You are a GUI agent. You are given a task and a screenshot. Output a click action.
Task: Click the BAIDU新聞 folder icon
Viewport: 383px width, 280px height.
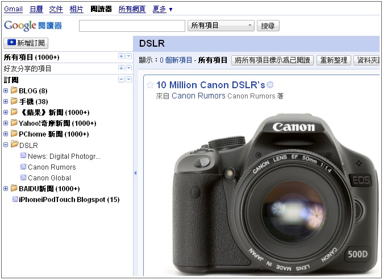coord(14,188)
